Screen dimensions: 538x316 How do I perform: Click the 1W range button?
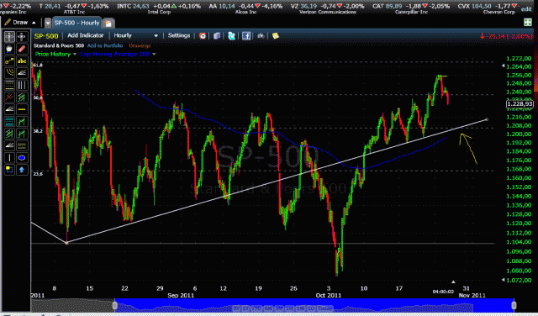[301, 308]
